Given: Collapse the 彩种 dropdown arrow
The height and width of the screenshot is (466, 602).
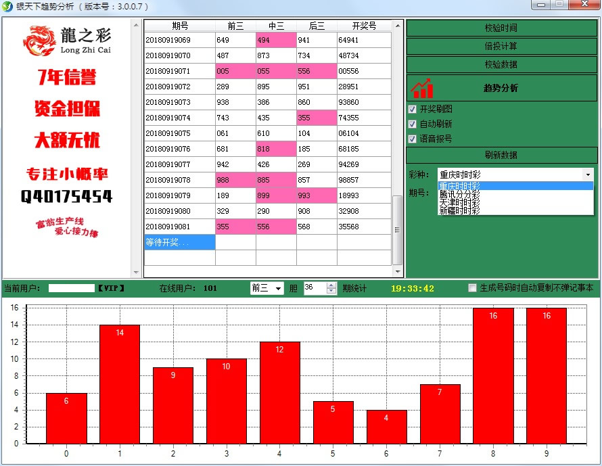Looking at the screenshot, I should (x=587, y=174).
